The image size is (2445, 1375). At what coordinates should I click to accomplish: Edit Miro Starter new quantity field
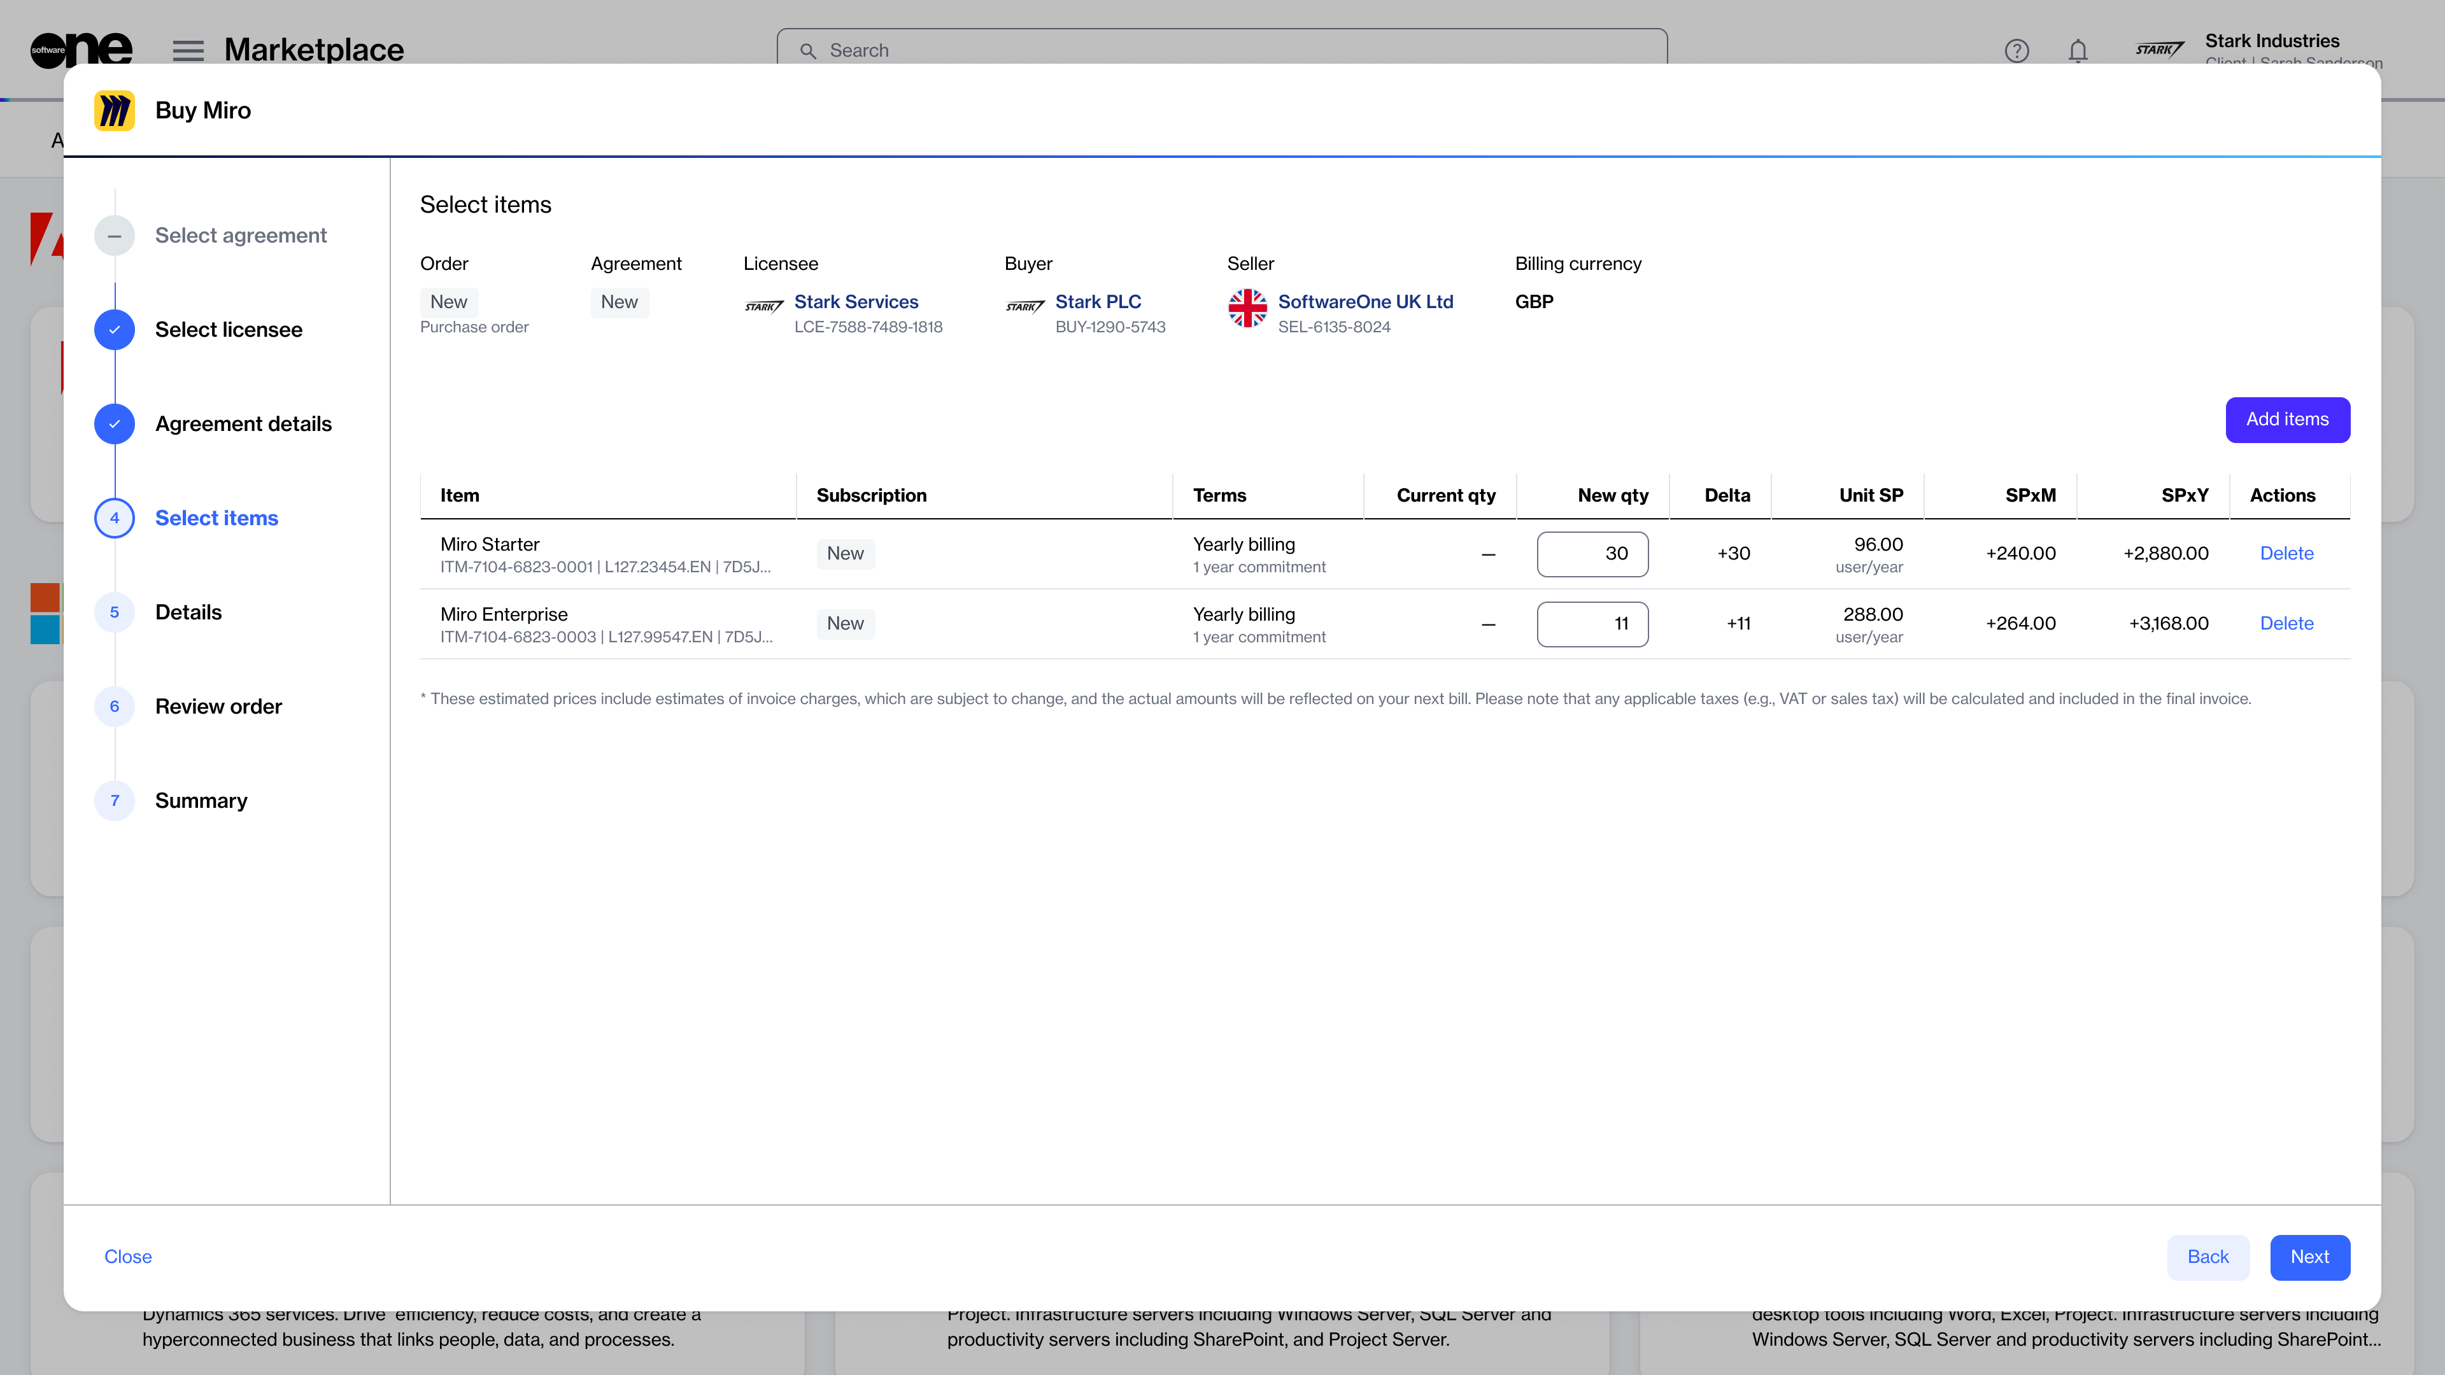pyautogui.click(x=1592, y=554)
